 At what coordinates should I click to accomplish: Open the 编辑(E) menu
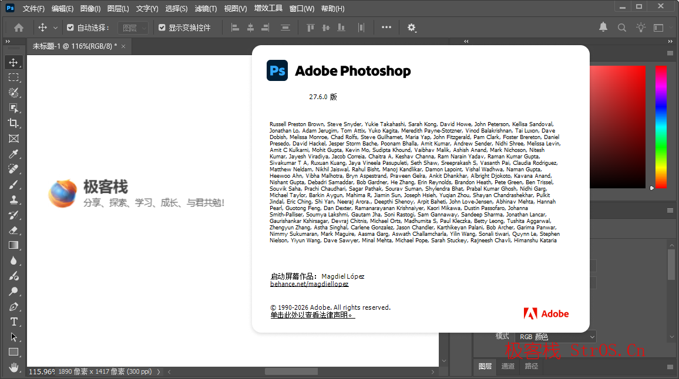point(62,9)
